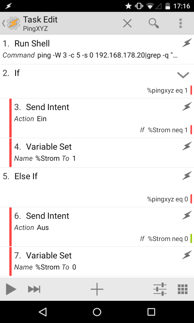Screen dimensions: 194x323
Task: Tap the lightning bolt on Send Intent Ein
Action: tap(187, 107)
